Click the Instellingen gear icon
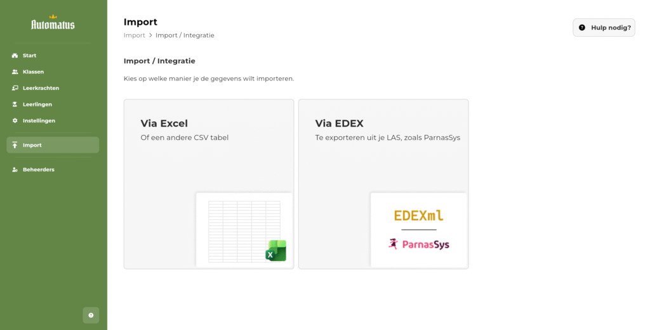Screen dimensions: 650x330 pyautogui.click(x=15, y=121)
